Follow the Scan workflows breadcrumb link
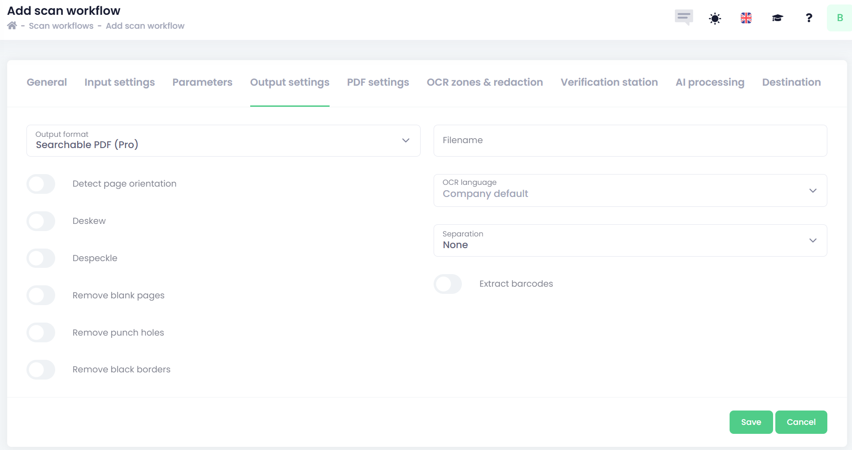This screenshot has height=450, width=852. coord(61,26)
